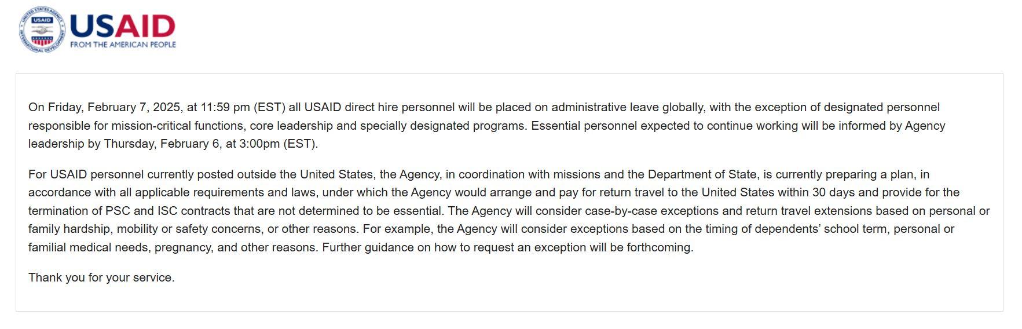This screenshot has height=329, width=1022.
Task: Click the USAID circular seal icon
Action: (x=42, y=30)
